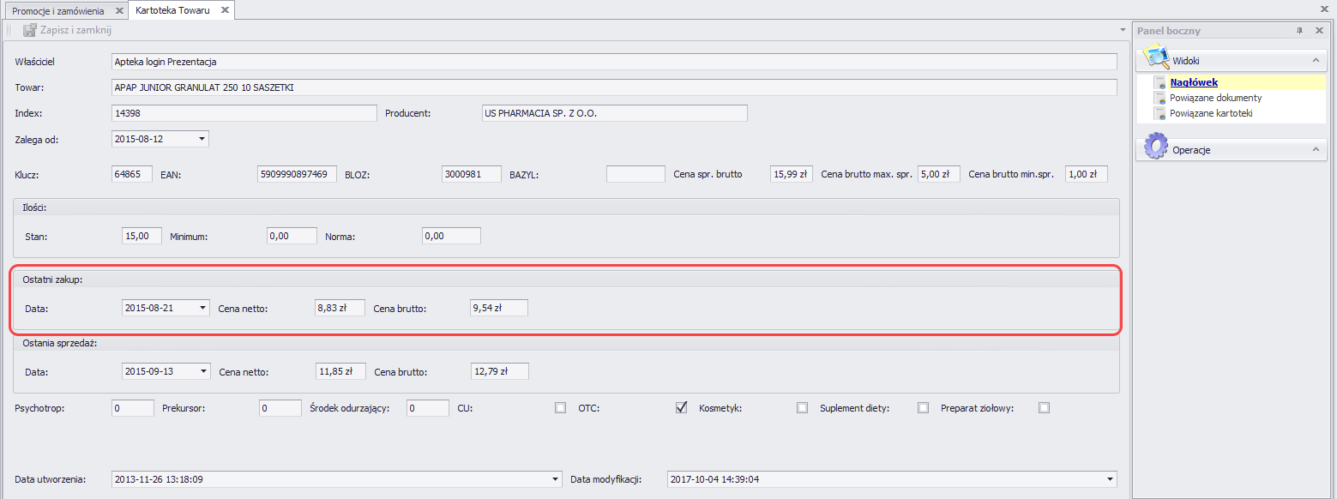Close the Kartoteka Towaru tab
This screenshot has height=499, width=1337.
click(x=225, y=11)
